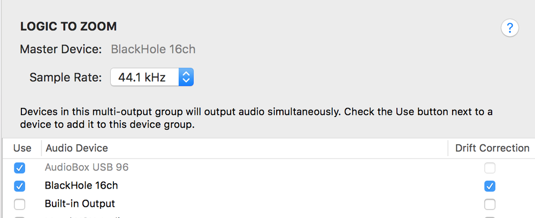This screenshot has height=218, width=535.
Task: Click the Drift Correction column header
Action: (x=492, y=148)
